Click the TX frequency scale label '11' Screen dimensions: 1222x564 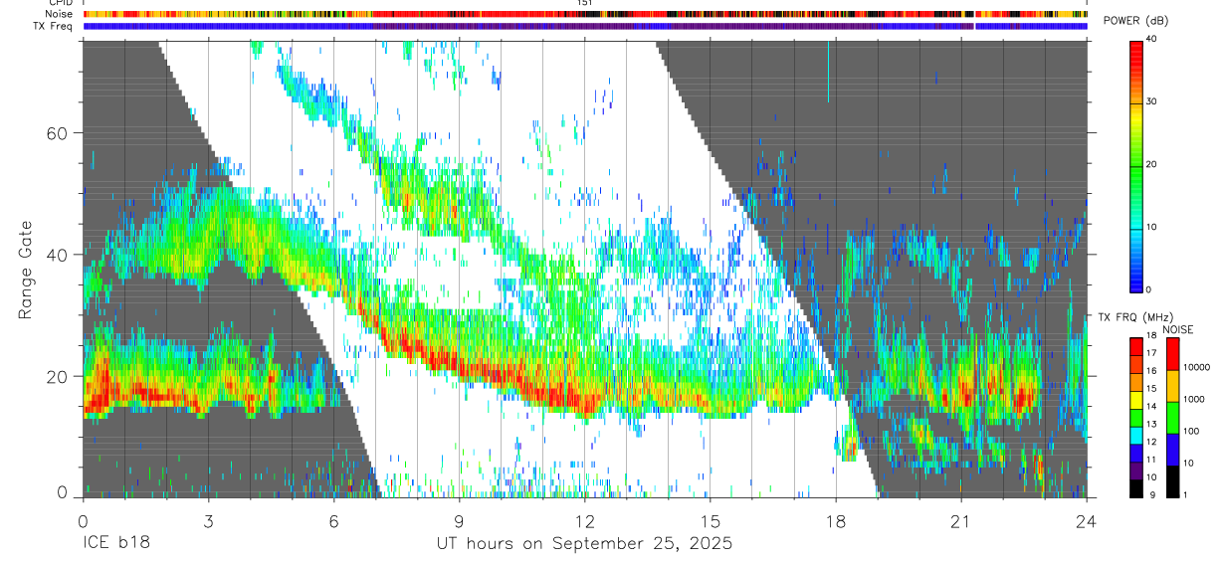pos(1152,460)
